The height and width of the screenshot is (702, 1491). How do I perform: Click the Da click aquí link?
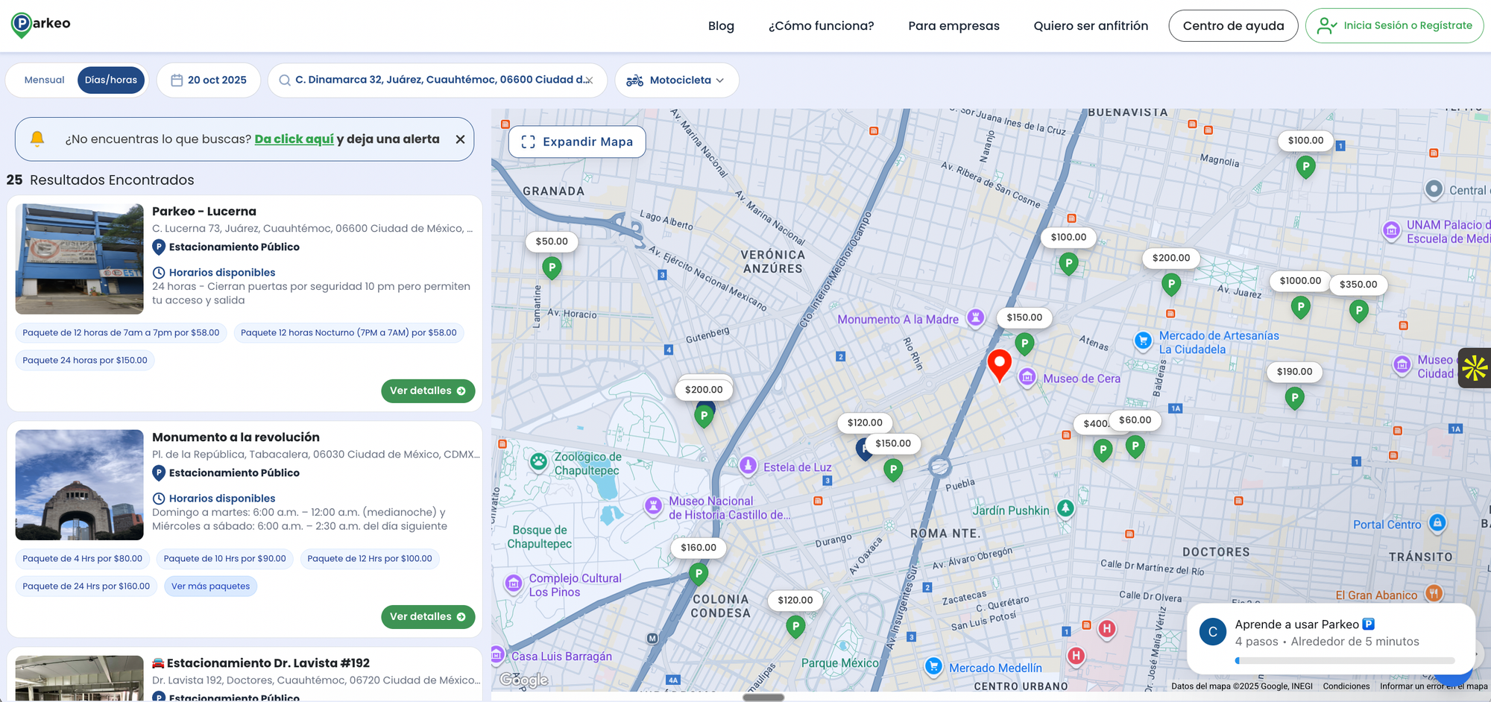coord(294,139)
